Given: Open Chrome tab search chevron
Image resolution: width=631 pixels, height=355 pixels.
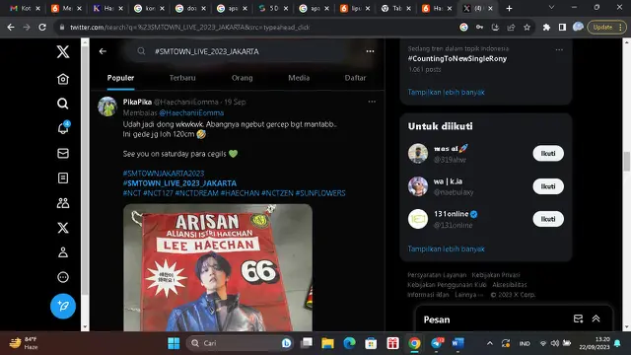Looking at the screenshot, I should (551, 8).
